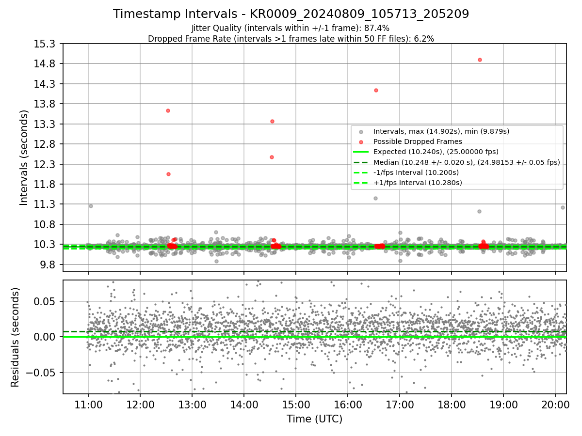Click the plot title 'Timestamp Intervals - KR0009_20240809_105713_205209'
Image resolution: width=582 pixels, height=436 pixels.
291,14
